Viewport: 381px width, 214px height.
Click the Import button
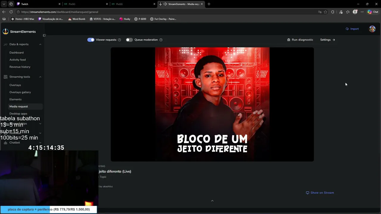point(352,29)
